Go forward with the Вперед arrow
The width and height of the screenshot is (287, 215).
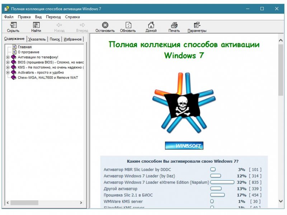coord(82,27)
